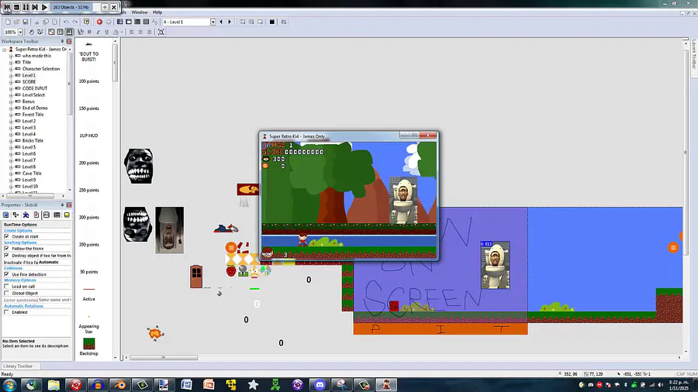Open the Storyboard Editor icon

click(119, 22)
